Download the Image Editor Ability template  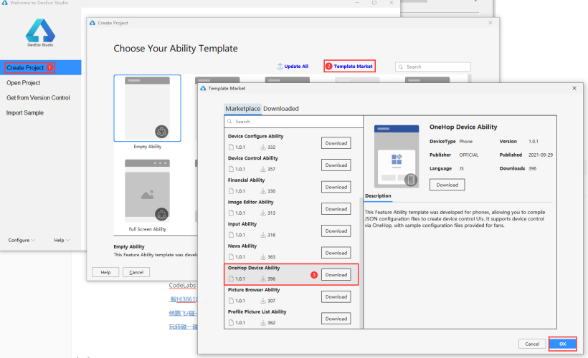336,209
